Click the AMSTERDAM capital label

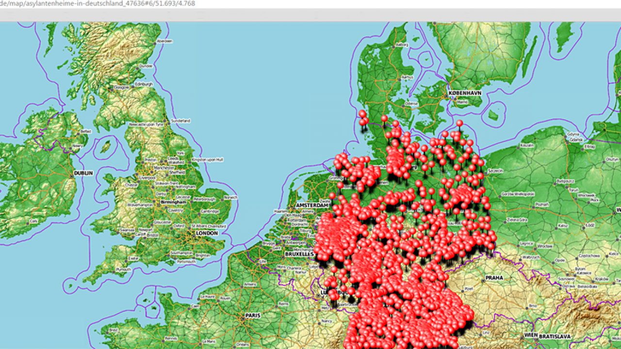(312, 206)
